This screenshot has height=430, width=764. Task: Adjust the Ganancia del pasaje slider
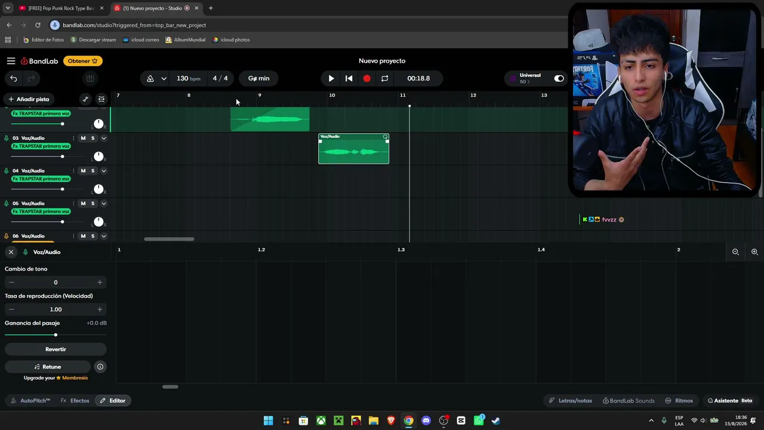pos(56,335)
